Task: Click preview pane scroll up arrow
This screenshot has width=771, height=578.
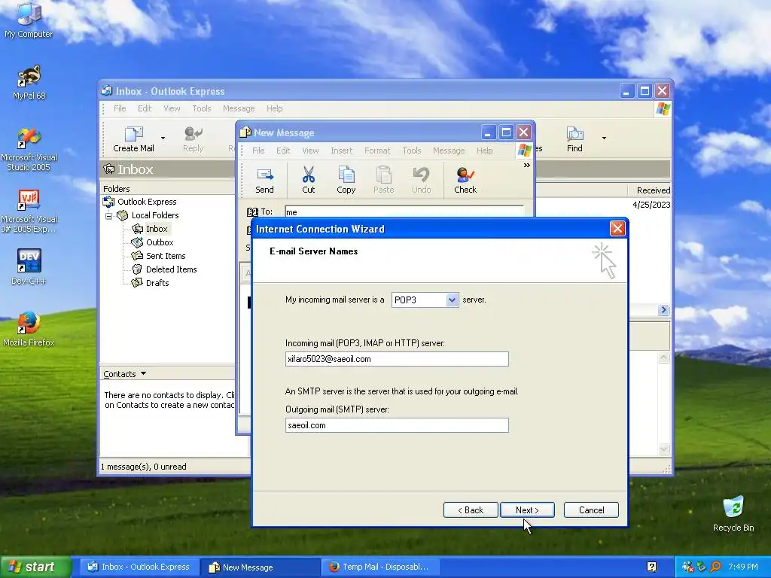Action: coord(664,357)
